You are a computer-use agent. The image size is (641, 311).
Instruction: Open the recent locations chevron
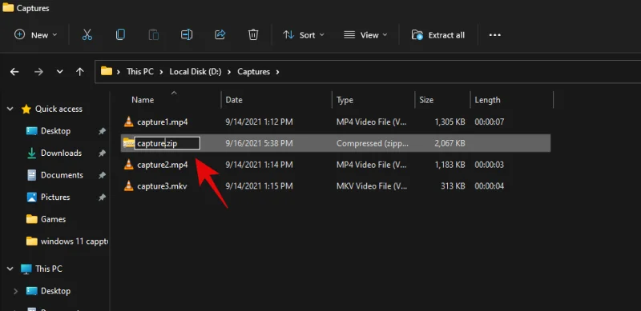coord(59,72)
